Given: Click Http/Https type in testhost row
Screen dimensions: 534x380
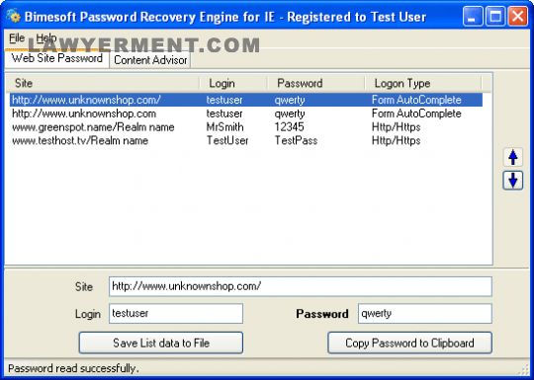Looking at the screenshot, I should pyautogui.click(x=397, y=141).
